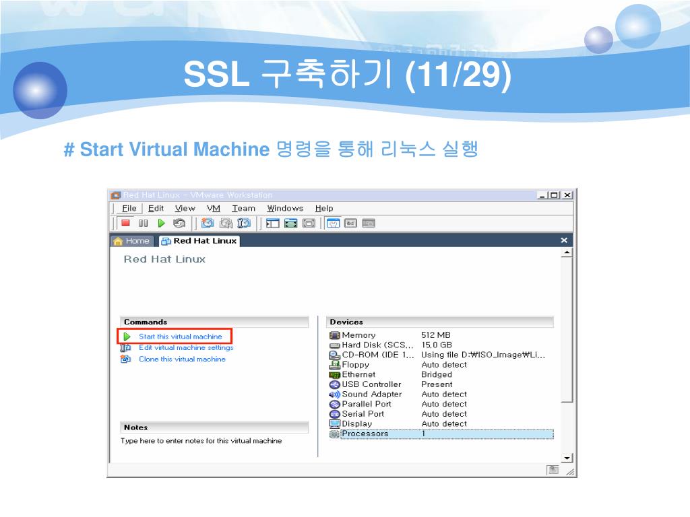Click the VMware icon in the title bar

pyautogui.click(x=116, y=195)
